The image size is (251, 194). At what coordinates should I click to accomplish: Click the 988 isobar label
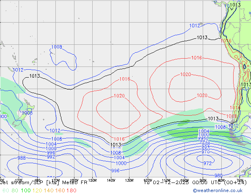click(x=22, y=158)
